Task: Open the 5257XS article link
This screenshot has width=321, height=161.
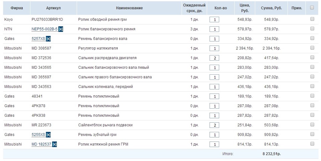Action: click(38, 39)
